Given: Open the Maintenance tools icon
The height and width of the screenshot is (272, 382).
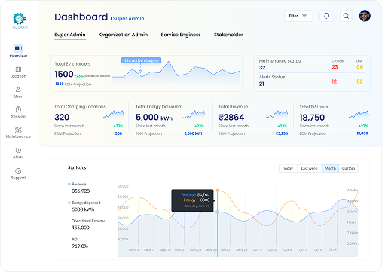Looking at the screenshot, I should coord(18,130).
